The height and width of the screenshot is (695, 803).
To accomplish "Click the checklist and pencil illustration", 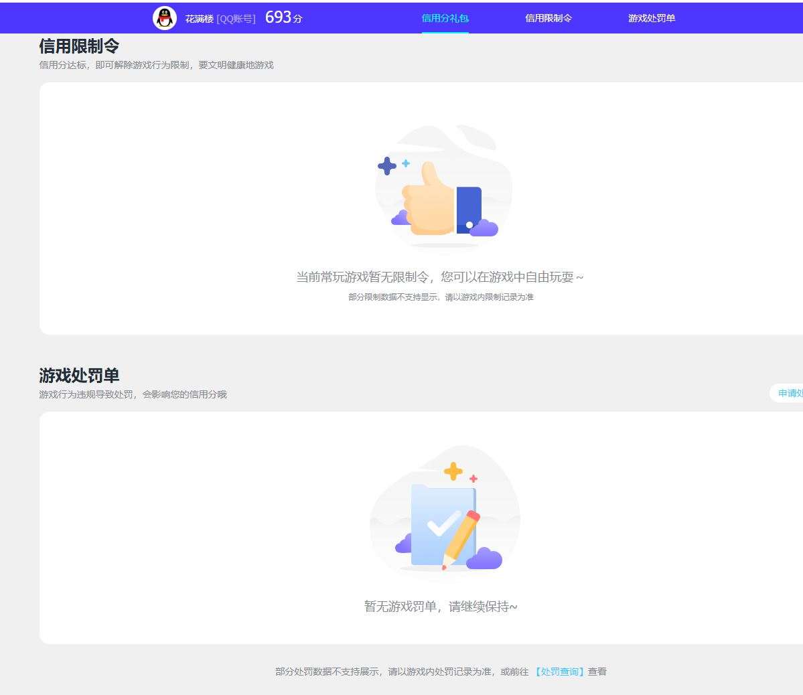I will (x=445, y=513).
